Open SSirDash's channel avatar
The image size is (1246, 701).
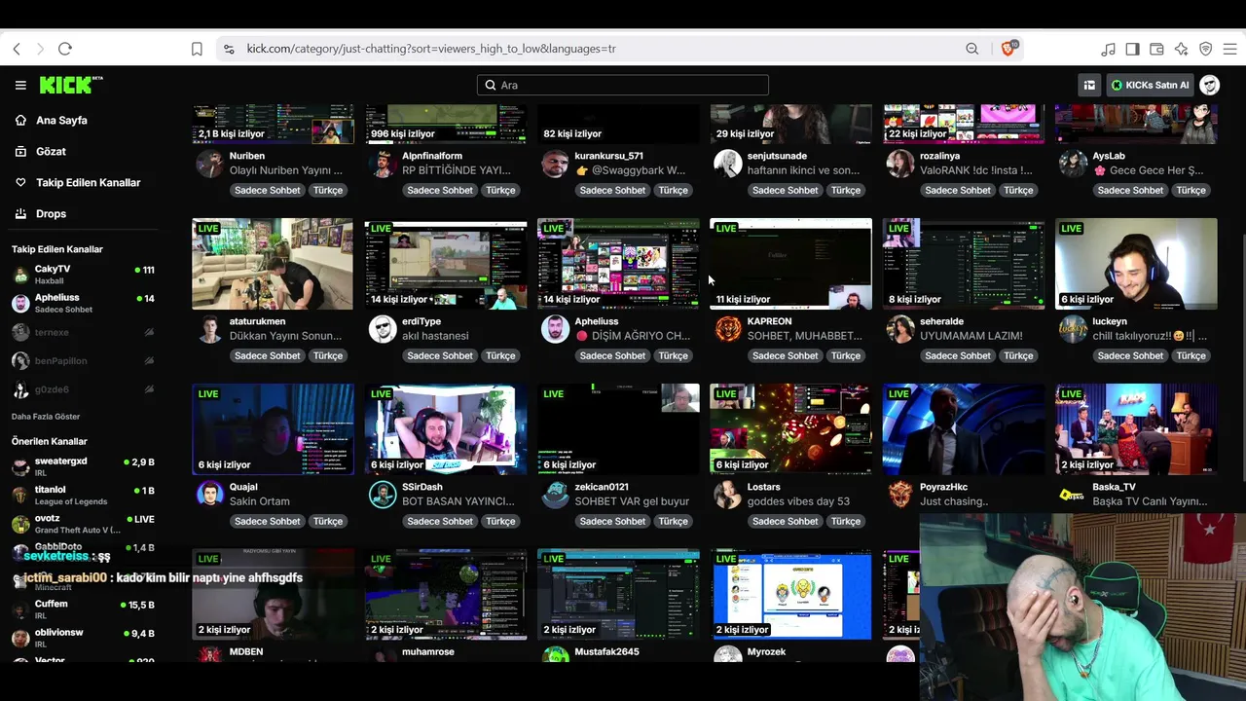(383, 494)
